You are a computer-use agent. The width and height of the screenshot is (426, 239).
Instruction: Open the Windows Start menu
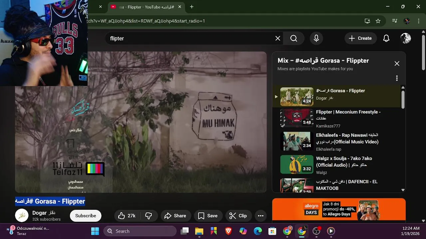click(95, 231)
